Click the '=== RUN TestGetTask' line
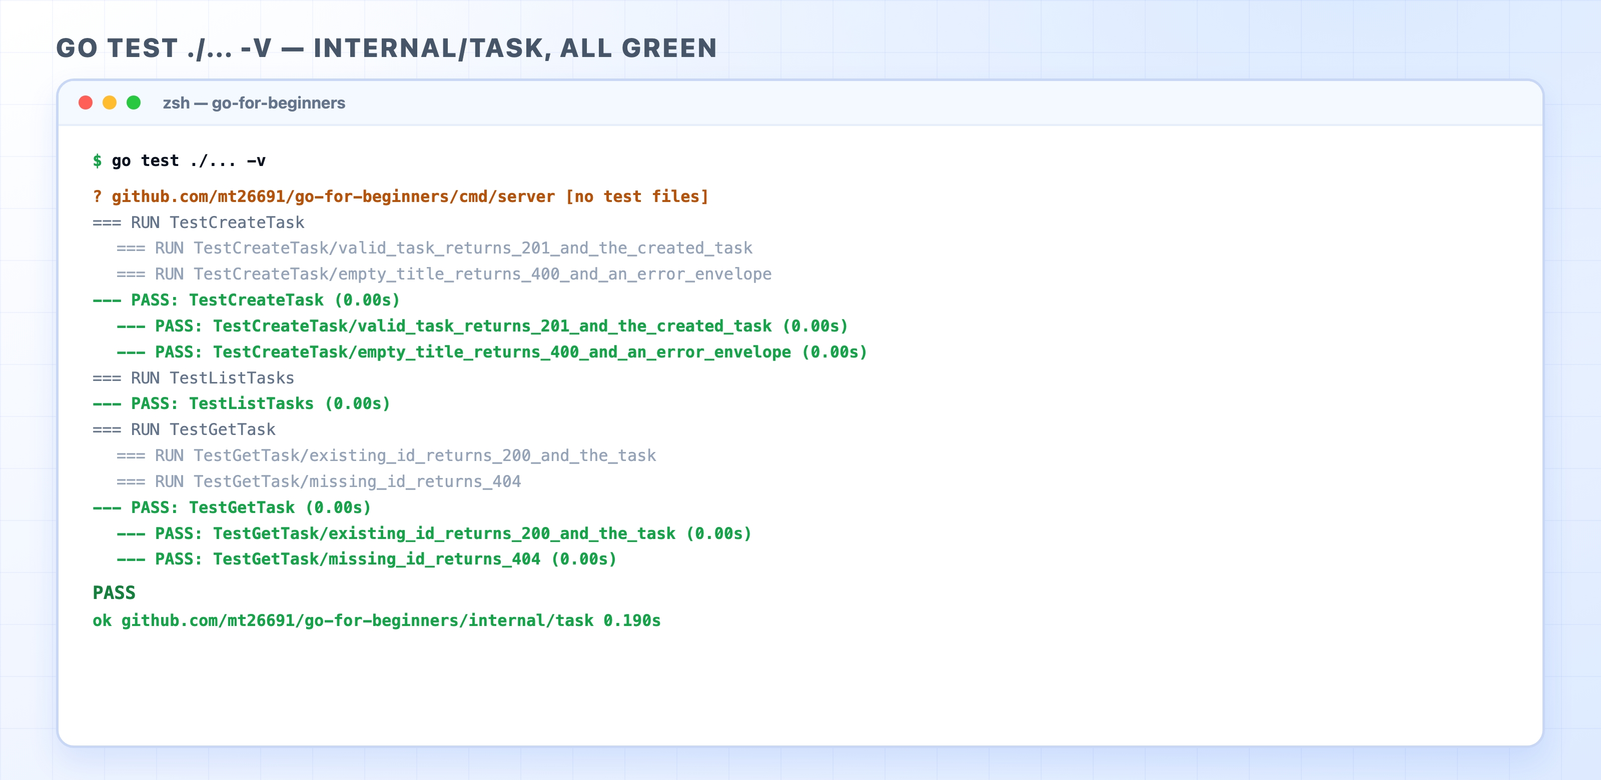The image size is (1601, 780). point(184,429)
